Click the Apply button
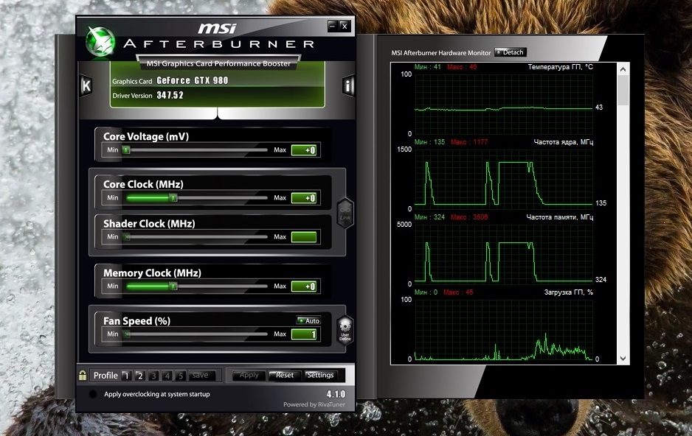 249,375
